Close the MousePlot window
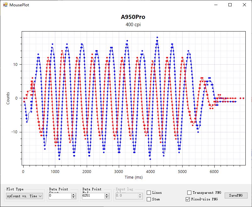252x207 pixels. click(244, 5)
